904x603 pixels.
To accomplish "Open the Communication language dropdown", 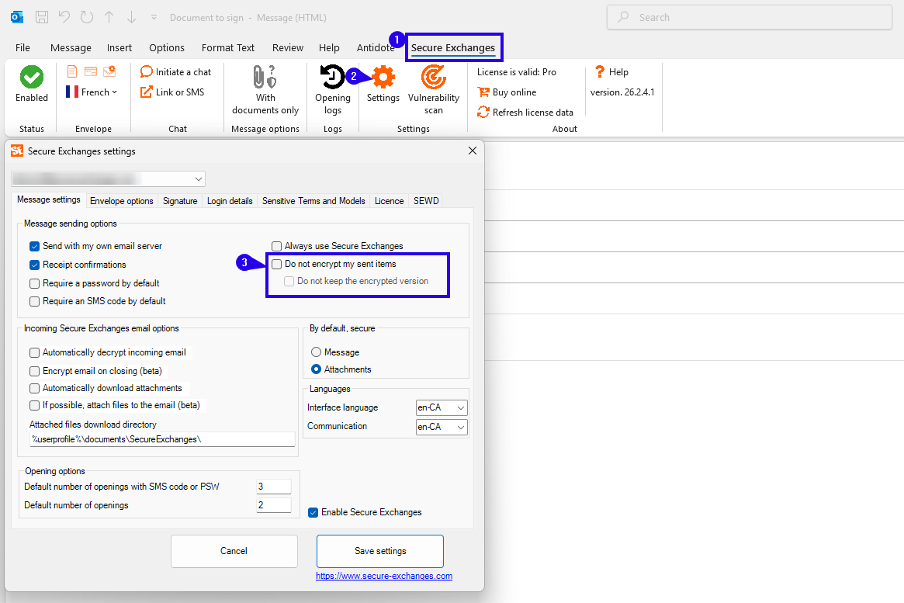I will (442, 427).
